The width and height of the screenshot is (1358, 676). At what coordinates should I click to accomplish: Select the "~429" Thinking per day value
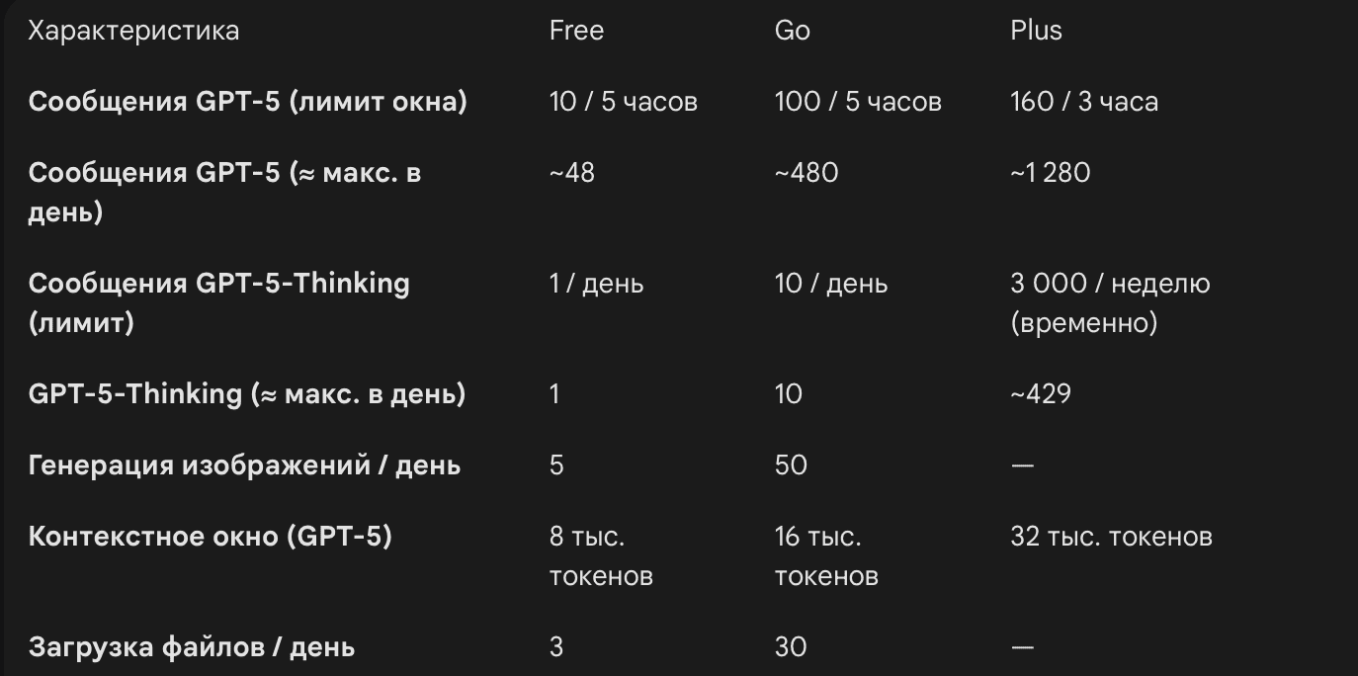click(x=1040, y=394)
